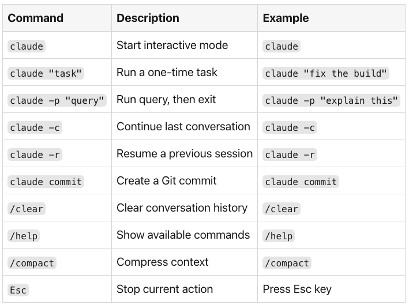
Task: Click the Example column header
Action: tap(286, 18)
